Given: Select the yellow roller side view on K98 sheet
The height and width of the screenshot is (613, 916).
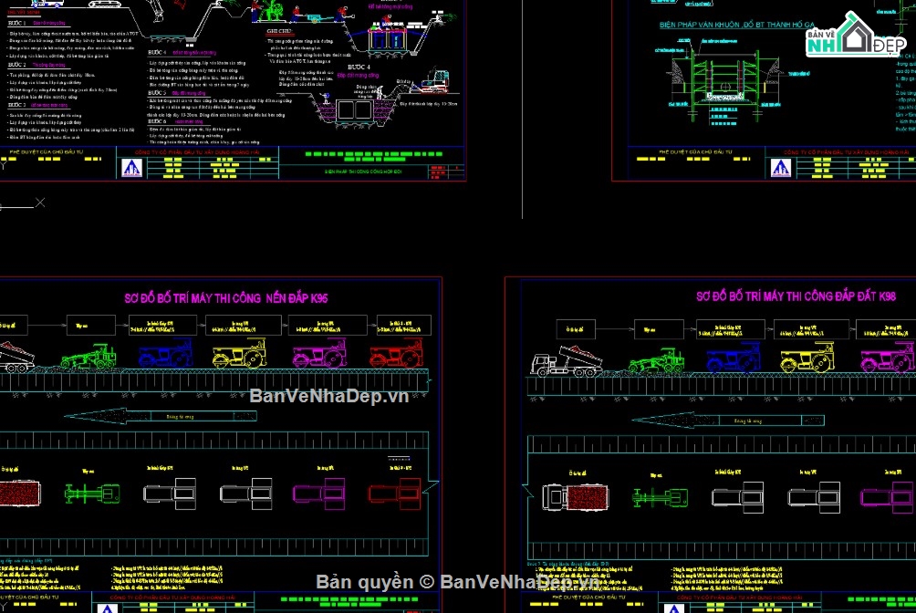Looking at the screenshot, I should 808,358.
